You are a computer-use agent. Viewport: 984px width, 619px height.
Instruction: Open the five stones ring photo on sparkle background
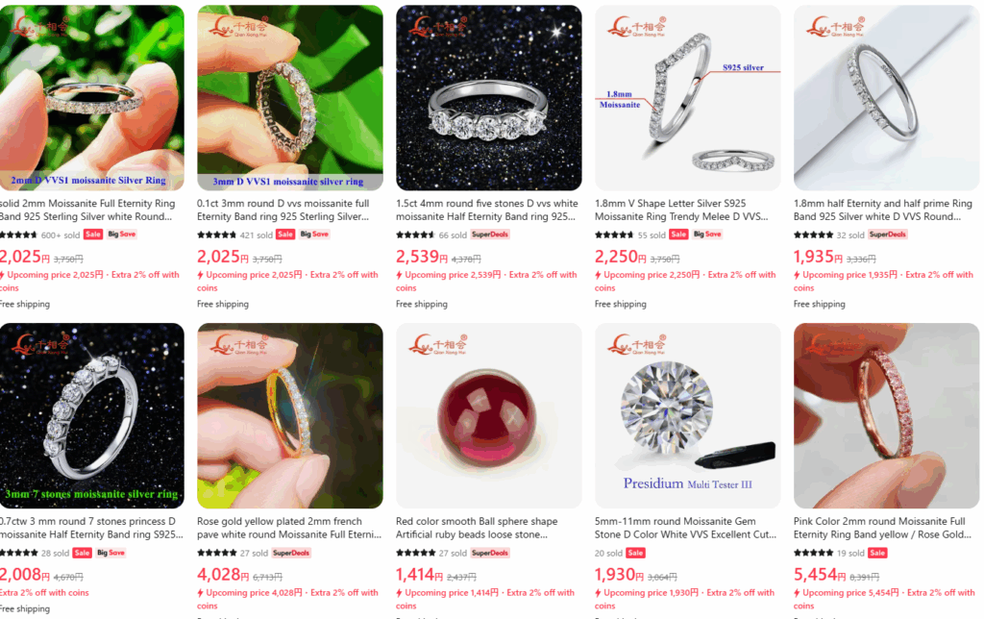pos(489,98)
